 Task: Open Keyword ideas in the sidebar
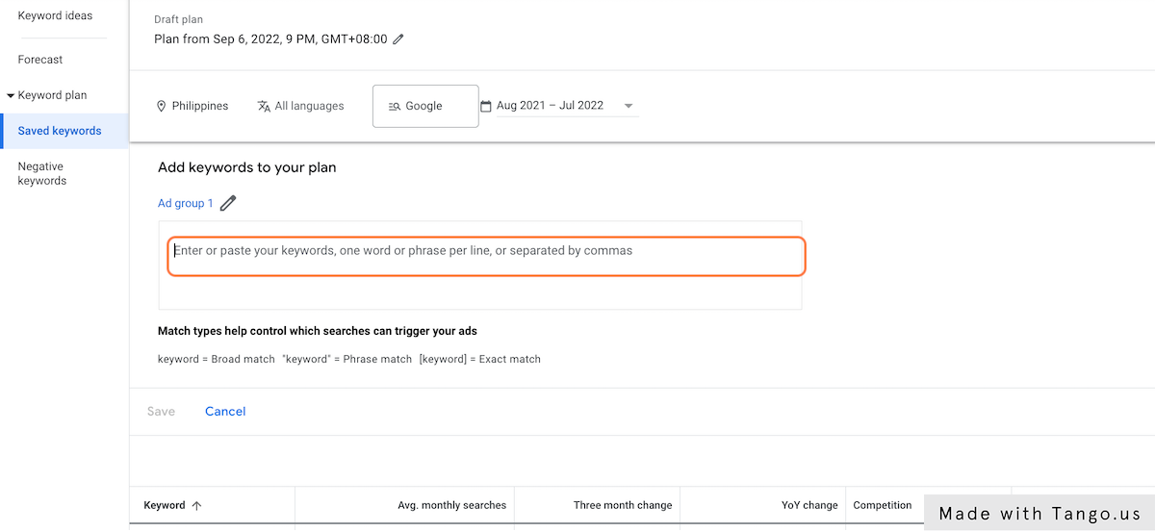(x=55, y=15)
